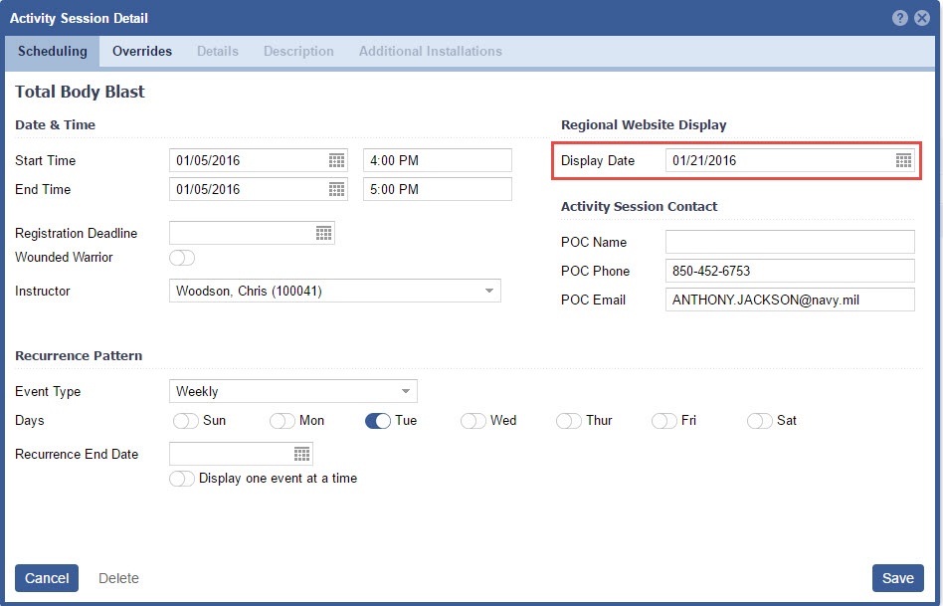
Task: Turn off the Tue day toggle
Action: point(378,421)
